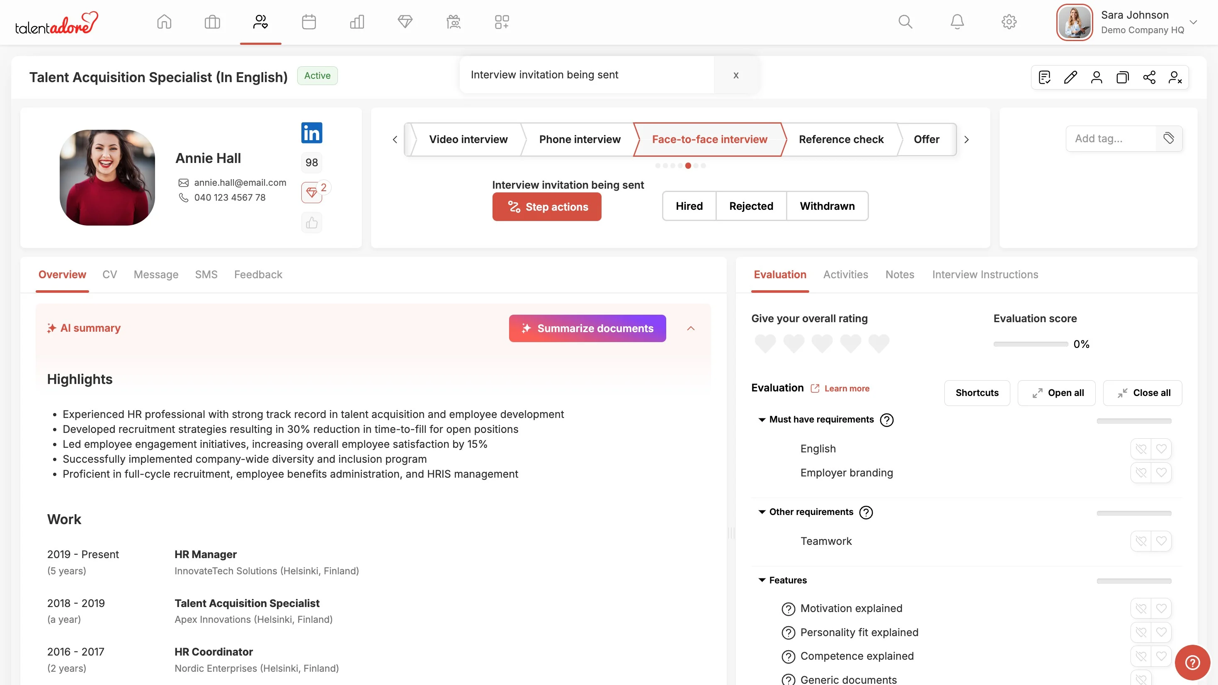Set overall rating to third heart
The height and width of the screenshot is (685, 1218).
pyautogui.click(x=822, y=343)
